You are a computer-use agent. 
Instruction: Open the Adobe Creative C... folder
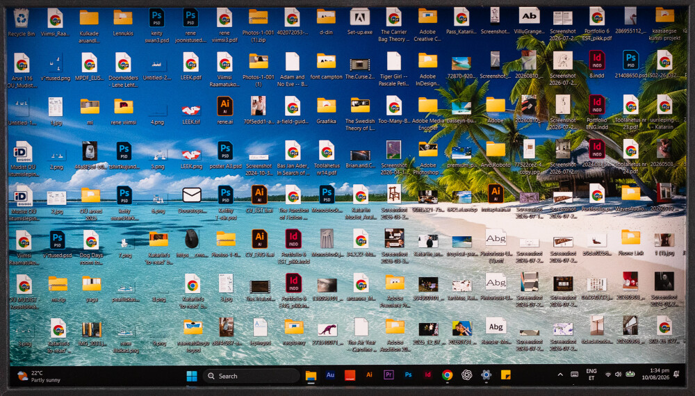[427, 17]
